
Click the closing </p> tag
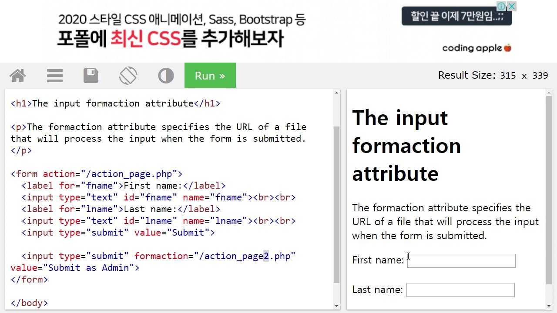tap(21, 150)
